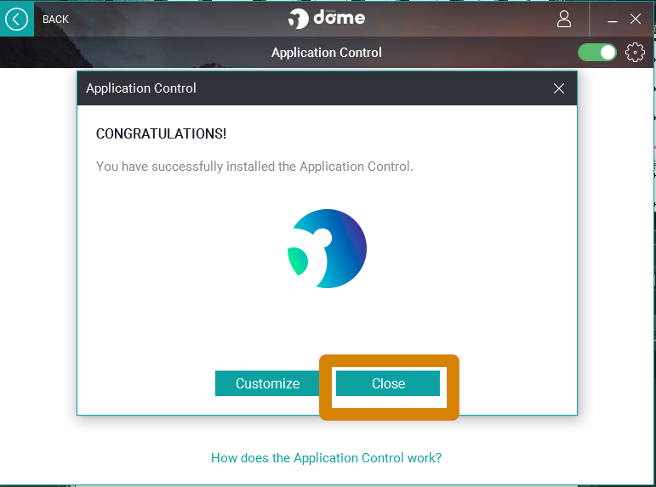Click 'You have successfully installed' message text
656x487 pixels.
tap(254, 167)
